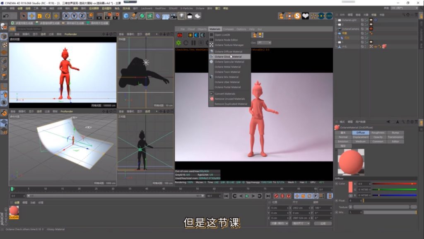Select the OctDiffuse material thumbnail
The width and height of the screenshot is (424, 239).
[x=14, y=211]
